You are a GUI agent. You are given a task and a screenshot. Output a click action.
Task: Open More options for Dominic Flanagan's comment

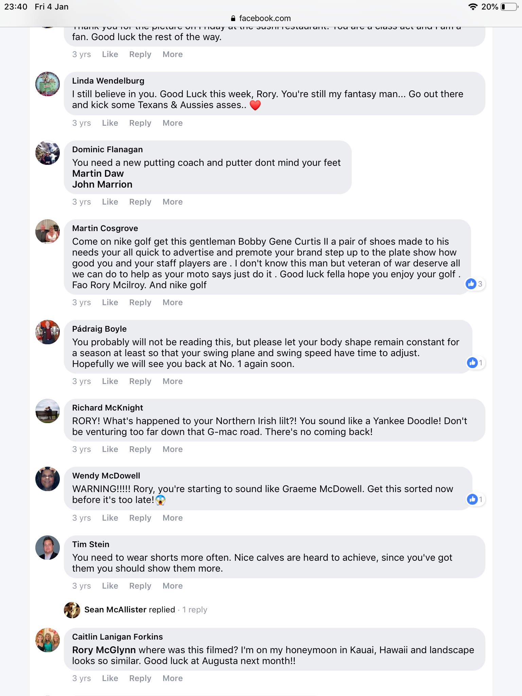pos(172,202)
